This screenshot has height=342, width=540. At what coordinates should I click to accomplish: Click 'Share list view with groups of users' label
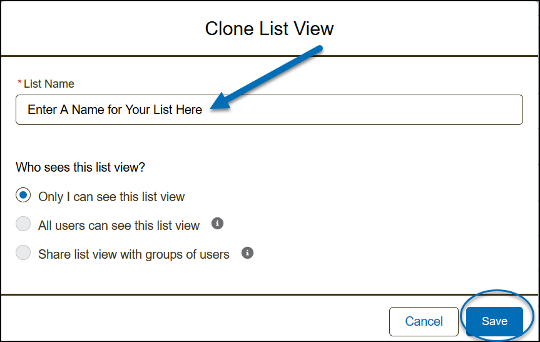pos(134,254)
